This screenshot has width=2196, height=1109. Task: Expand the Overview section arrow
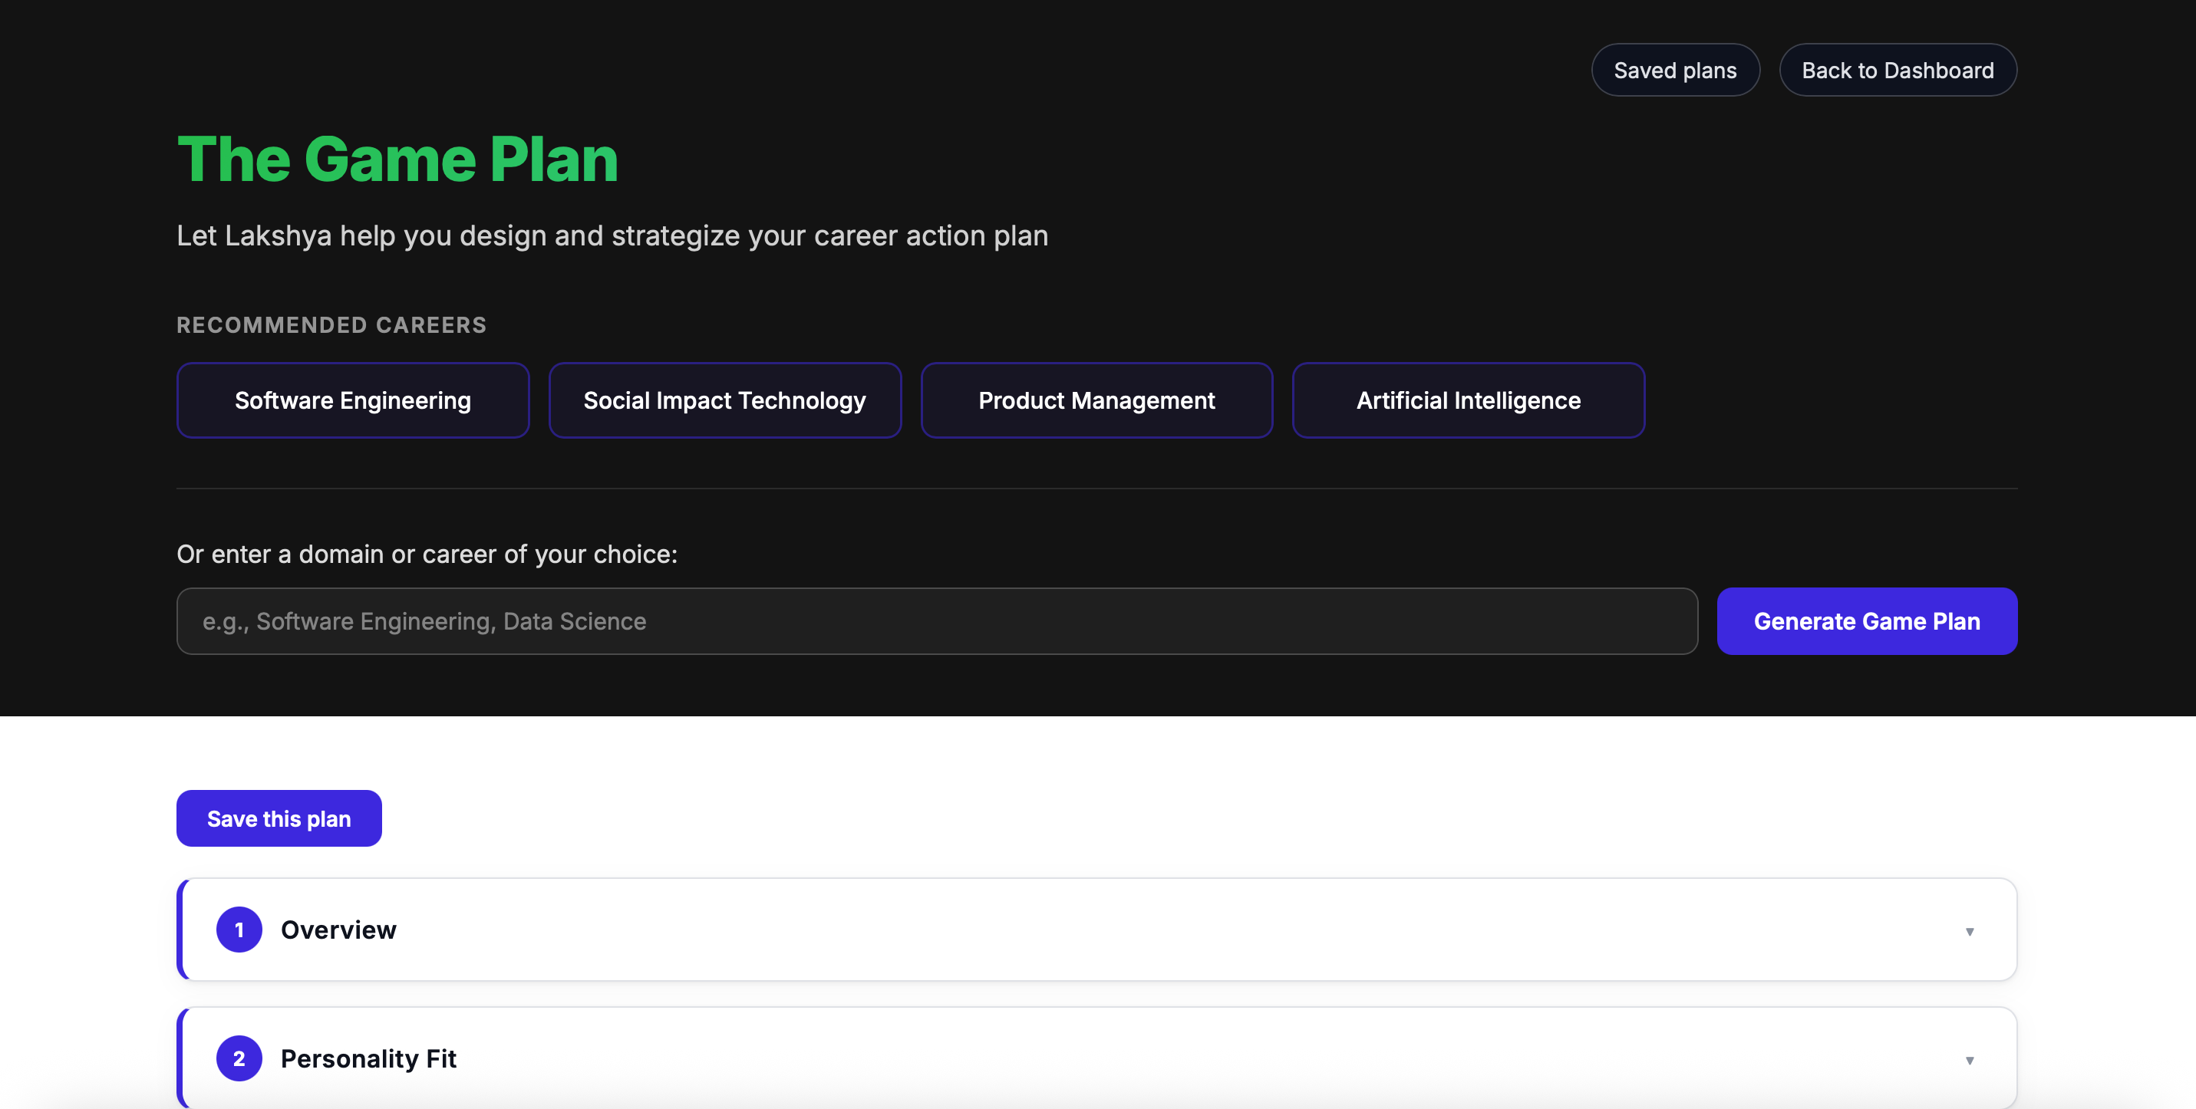click(x=1969, y=931)
